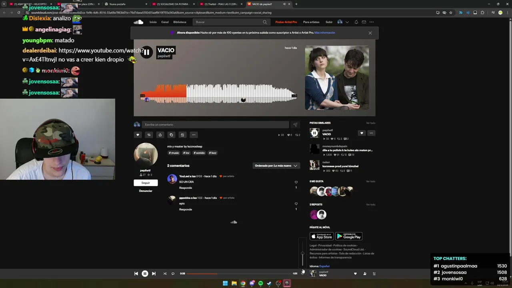Open the VACIO cover artwork
Image resolution: width=512 pixels, height=288 pixels.
(337, 78)
